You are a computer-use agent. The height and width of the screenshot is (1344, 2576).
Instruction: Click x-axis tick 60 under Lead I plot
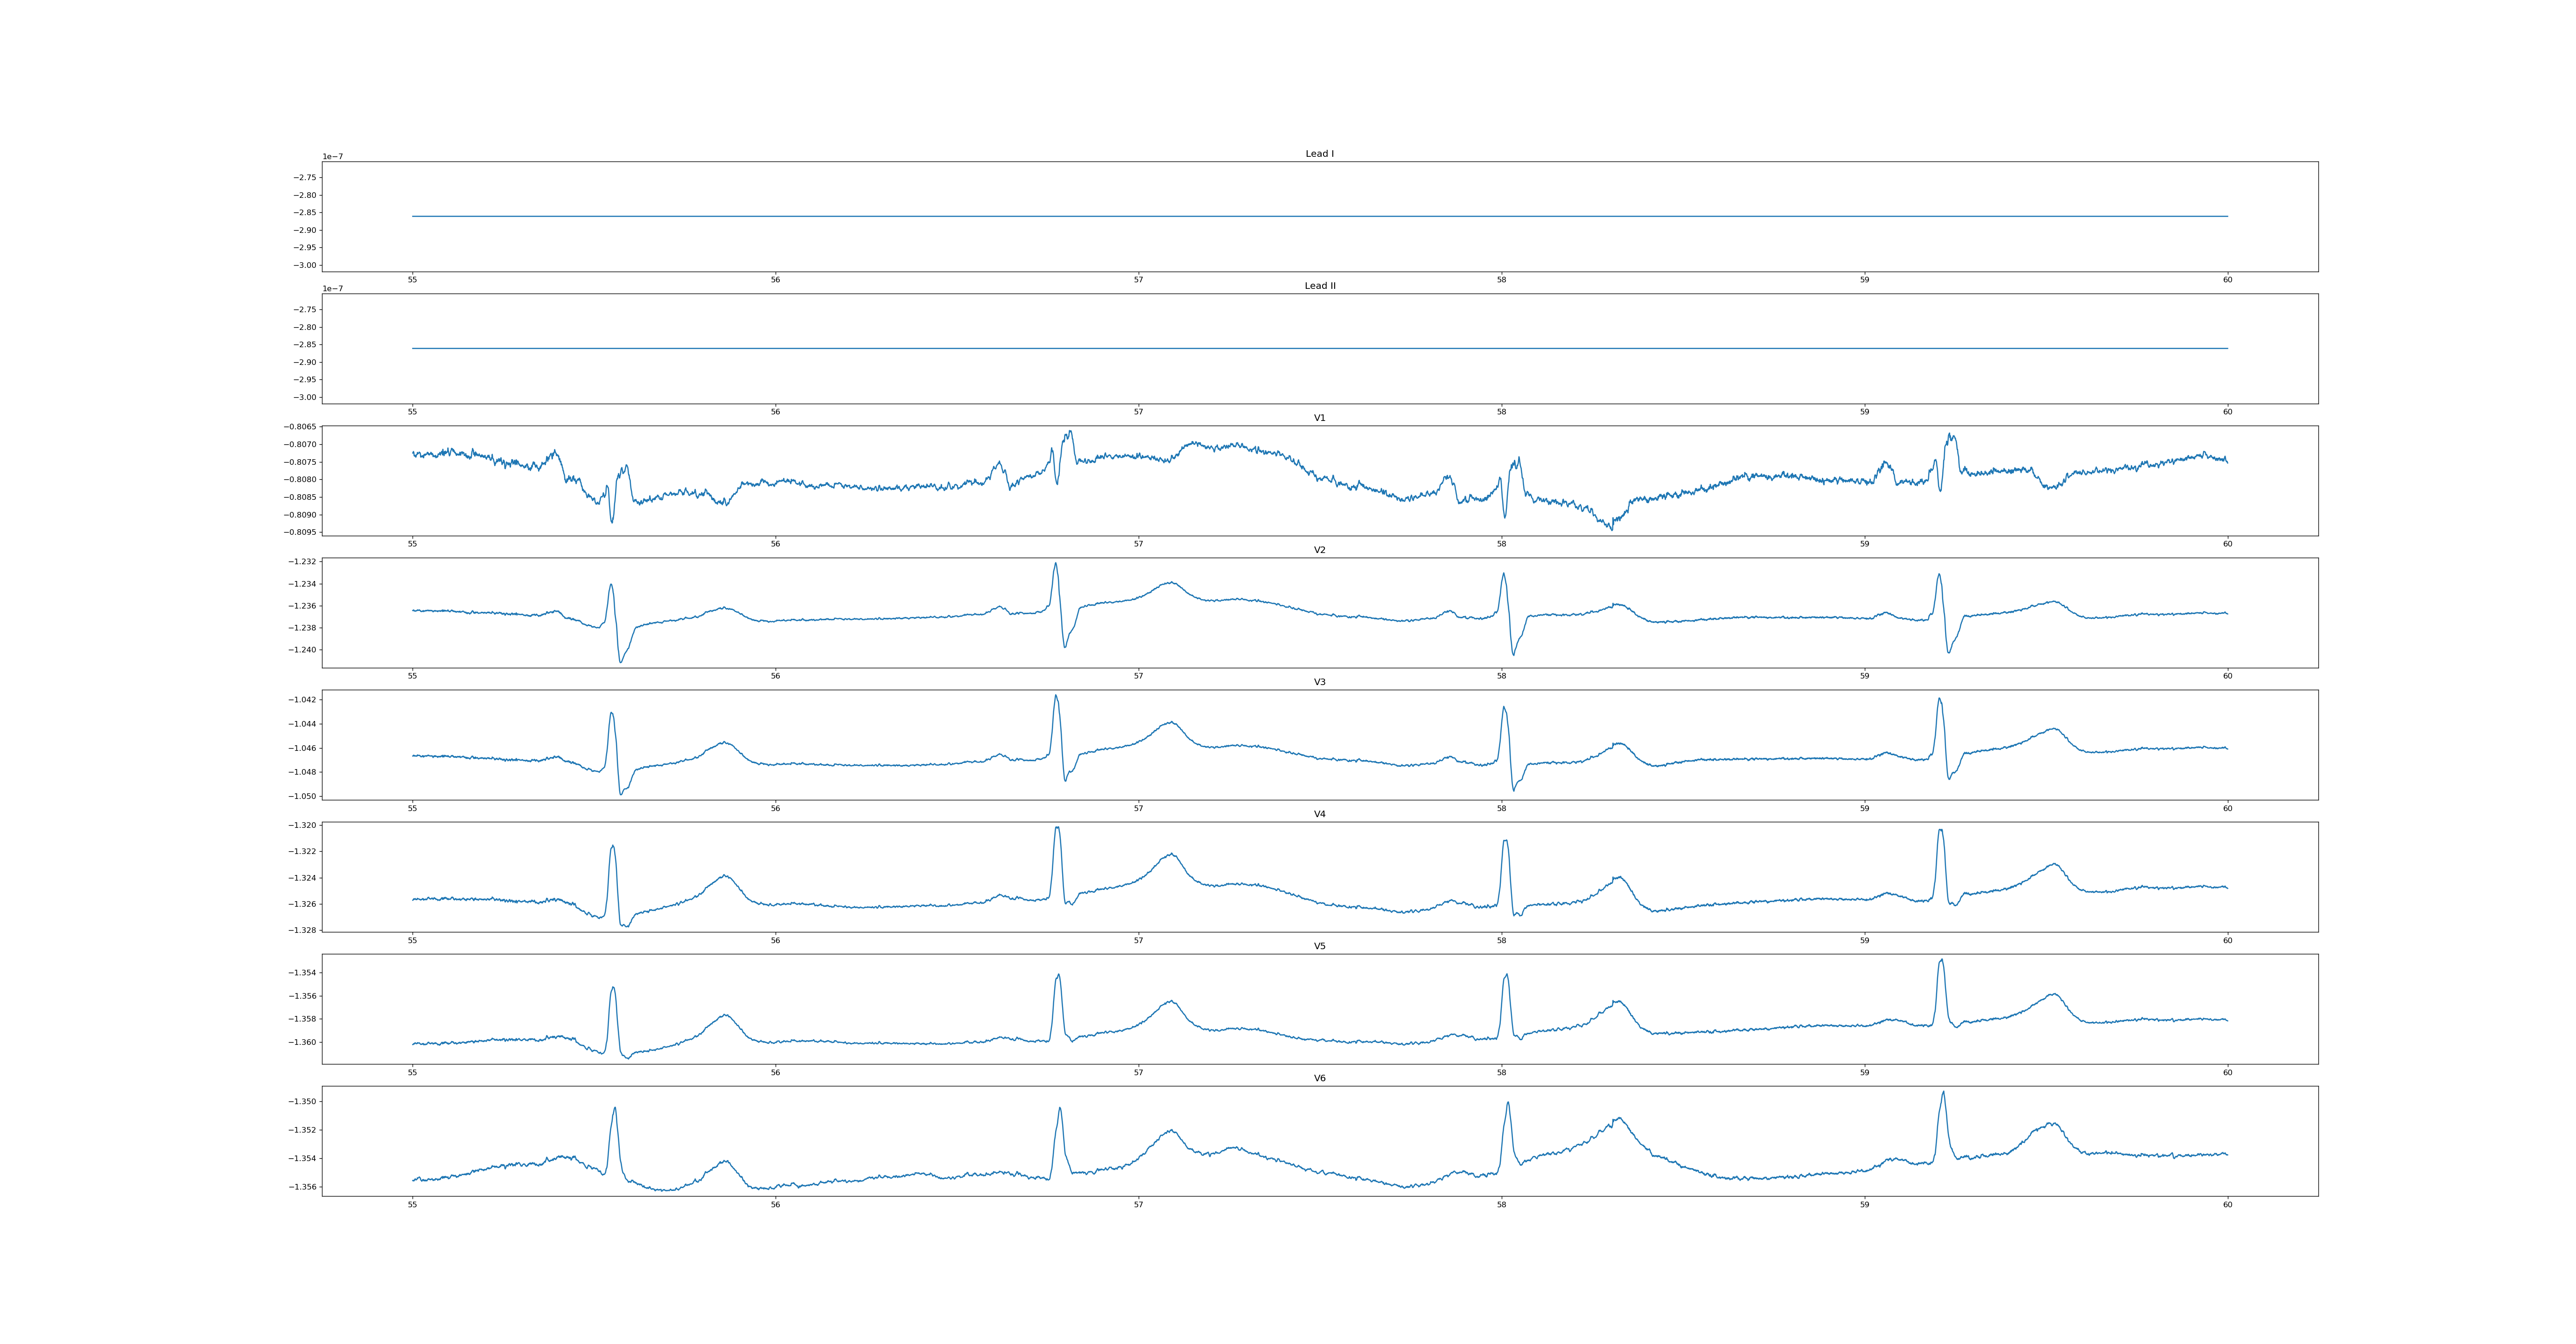point(2227,280)
